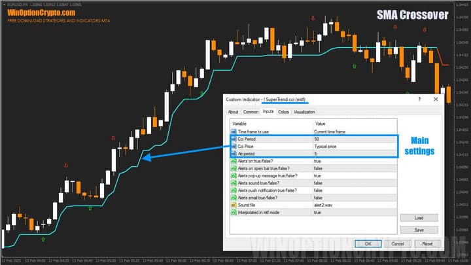Toggle the Alerts pop-up message value true
The width and height of the screenshot is (471, 265).
pyautogui.click(x=317, y=175)
